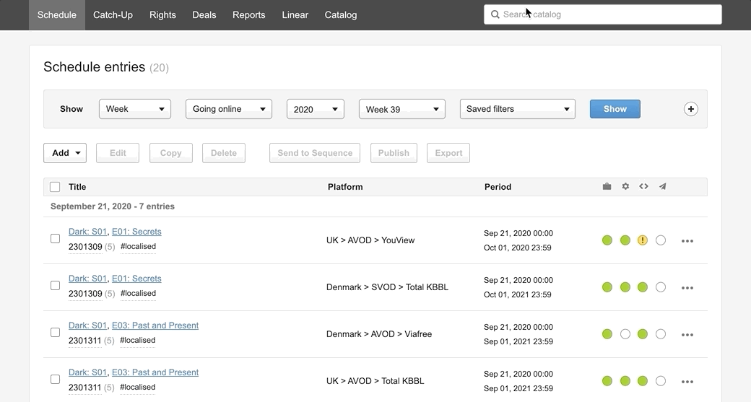This screenshot has width=751, height=402.
Task: Open three-dot menu for Denmark Viafree entry
Action: click(x=687, y=335)
